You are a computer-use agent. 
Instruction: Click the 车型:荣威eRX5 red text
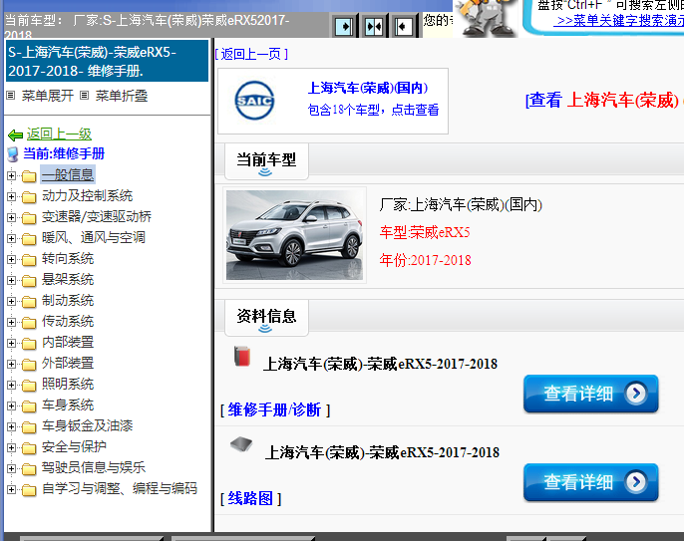tap(425, 232)
